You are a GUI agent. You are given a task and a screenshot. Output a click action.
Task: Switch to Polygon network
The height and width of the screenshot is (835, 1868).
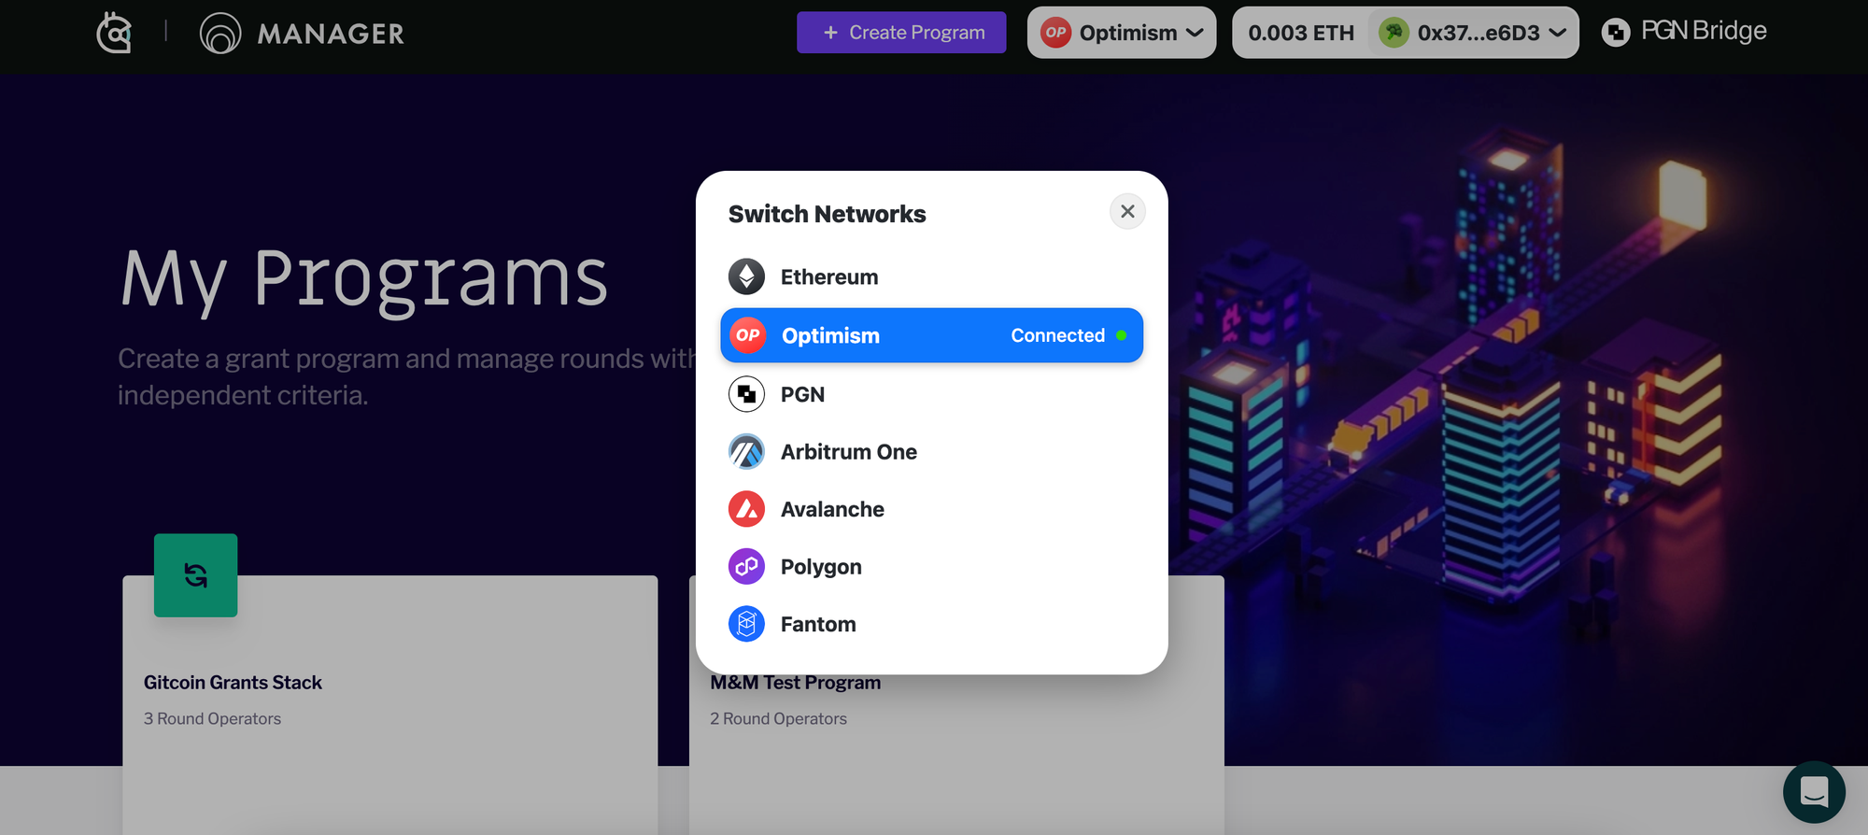pyautogui.click(x=931, y=567)
